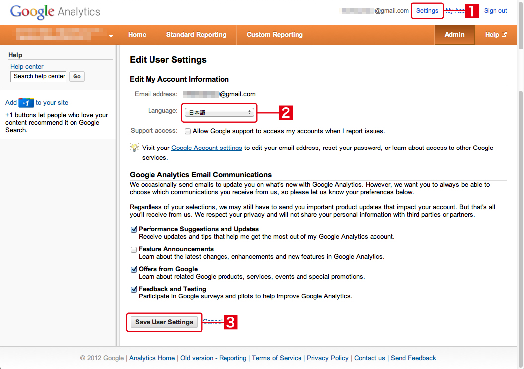Open the Admin tab
The image size is (524, 369).
point(454,34)
